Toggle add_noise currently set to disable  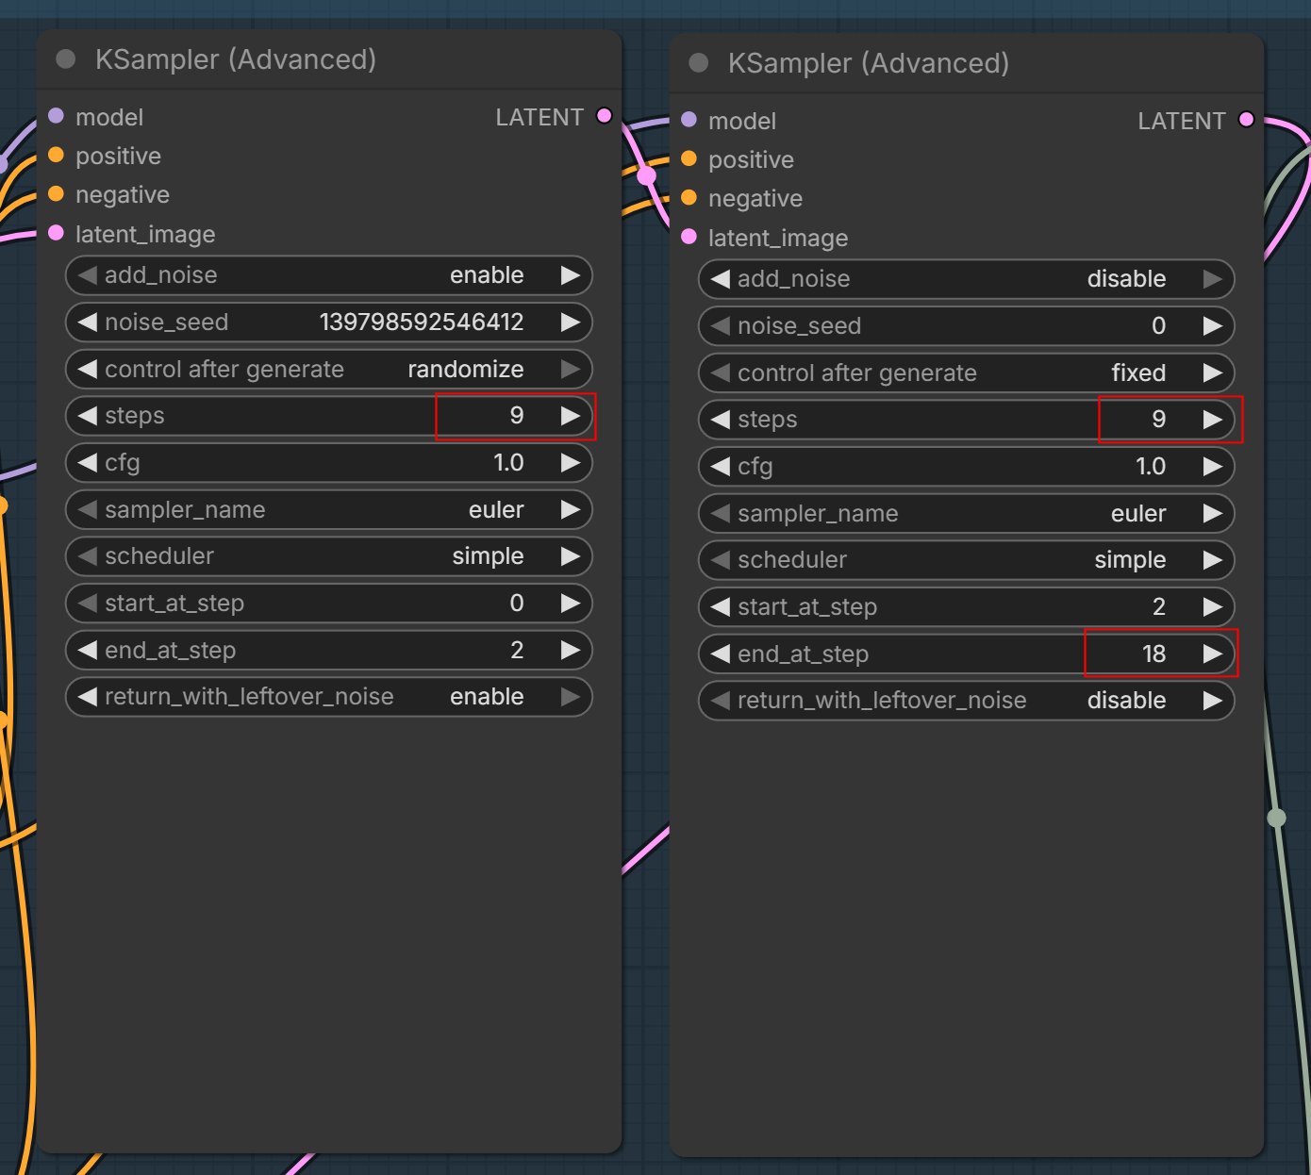coord(967,279)
